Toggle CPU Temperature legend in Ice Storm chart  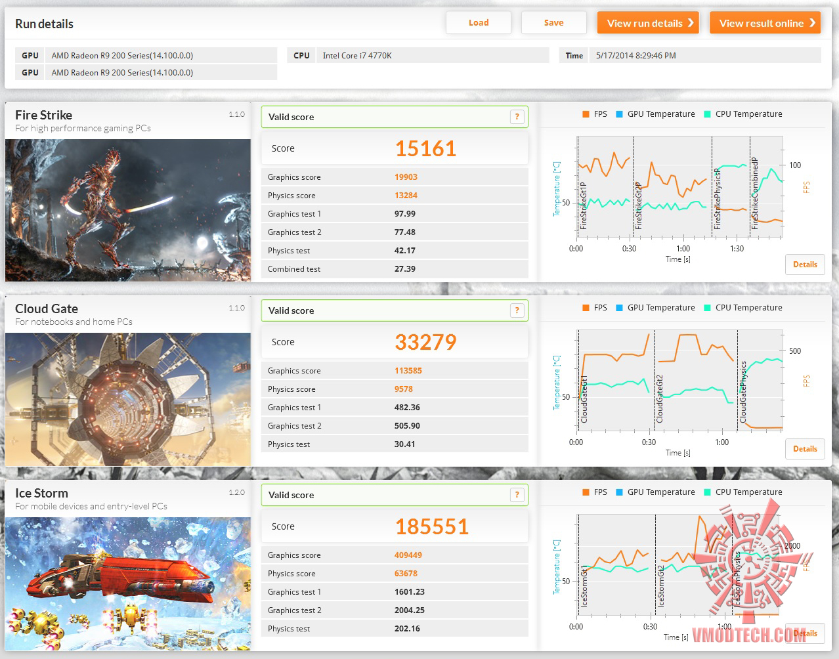743,492
